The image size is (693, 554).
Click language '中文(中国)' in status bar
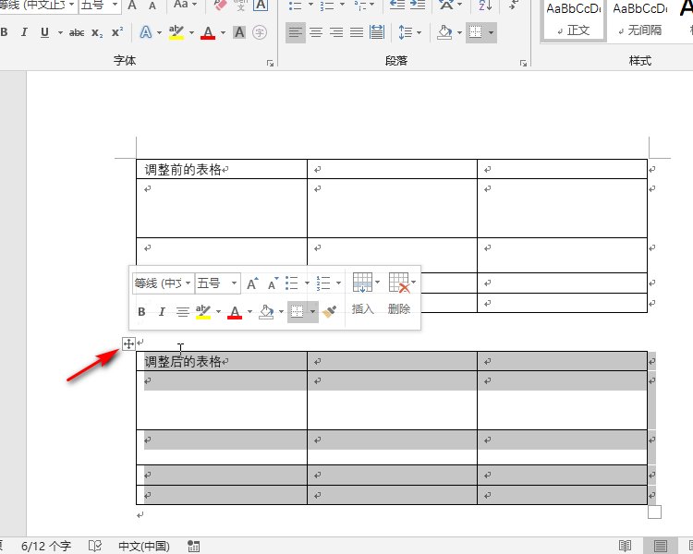pos(144,546)
